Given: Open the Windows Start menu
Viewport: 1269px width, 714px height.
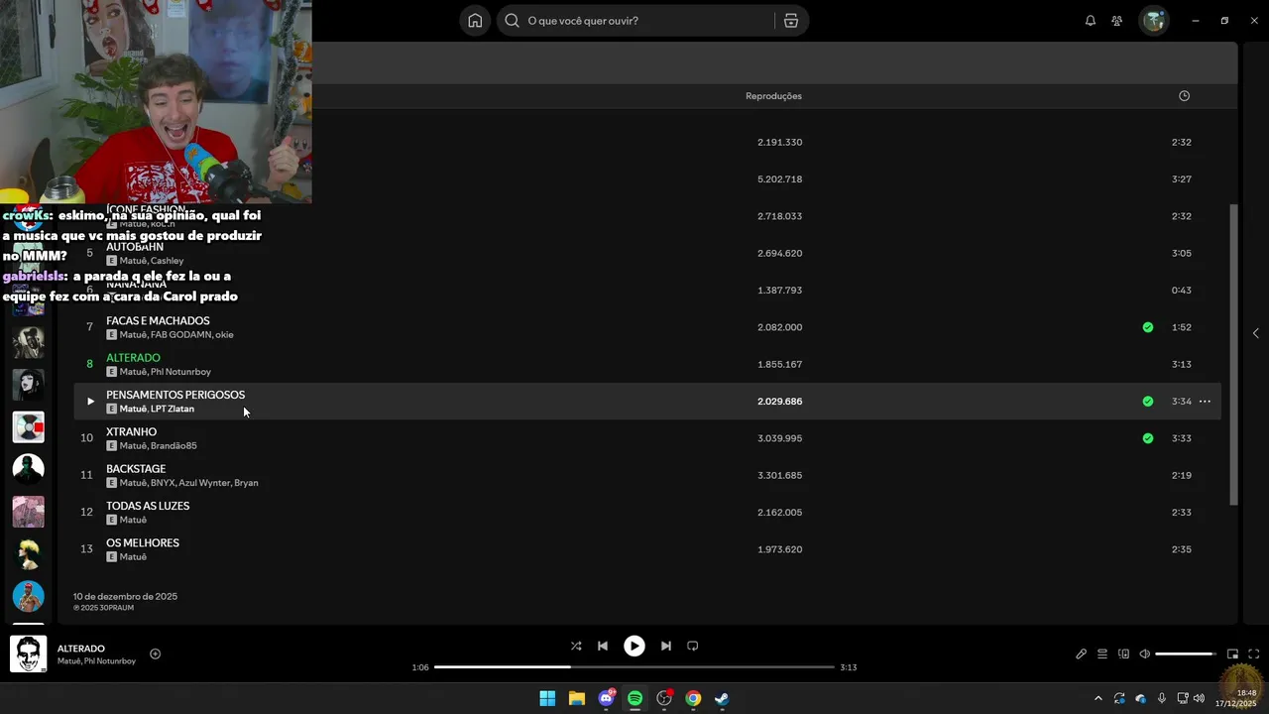Looking at the screenshot, I should [x=547, y=698].
